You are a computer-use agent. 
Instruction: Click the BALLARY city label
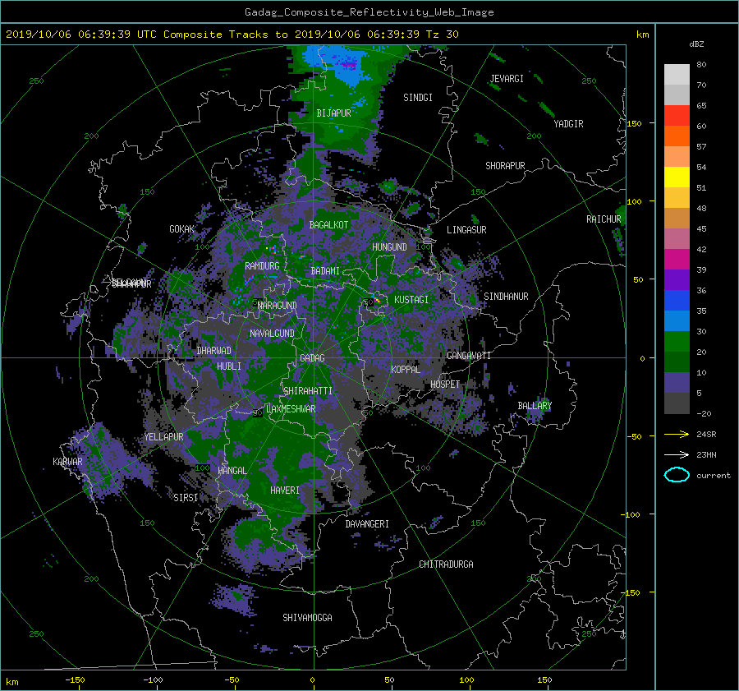click(x=535, y=406)
